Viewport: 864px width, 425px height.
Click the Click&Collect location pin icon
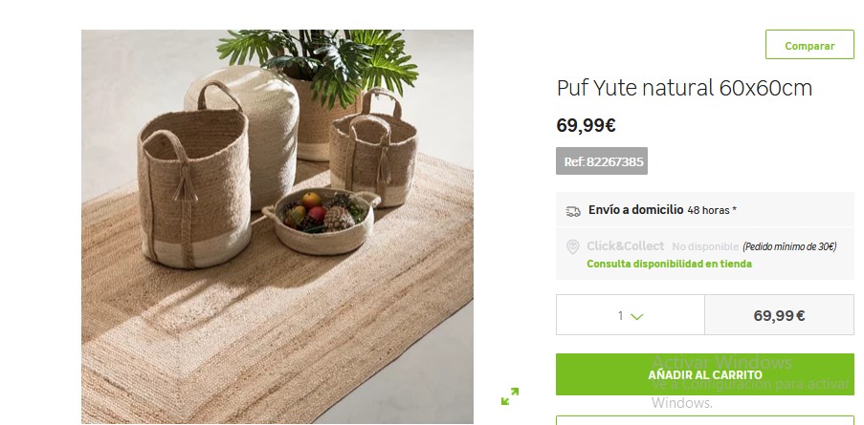click(573, 246)
